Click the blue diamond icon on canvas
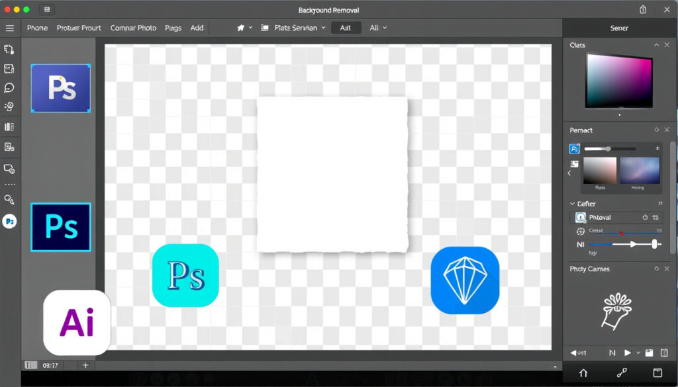The width and height of the screenshot is (678, 387). click(465, 280)
